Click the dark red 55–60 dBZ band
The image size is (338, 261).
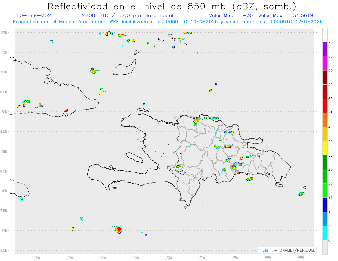coord(325,77)
